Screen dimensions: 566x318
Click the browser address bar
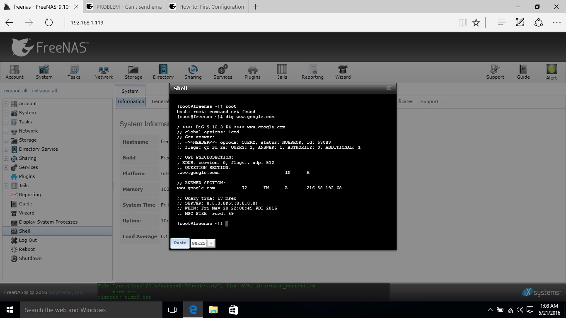pyautogui.click(x=259, y=22)
